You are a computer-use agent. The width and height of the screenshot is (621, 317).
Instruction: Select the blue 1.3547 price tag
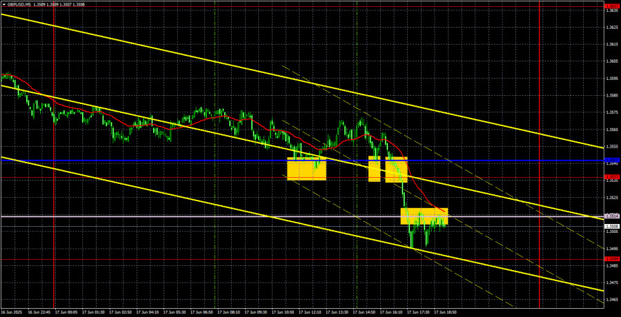tap(612, 161)
